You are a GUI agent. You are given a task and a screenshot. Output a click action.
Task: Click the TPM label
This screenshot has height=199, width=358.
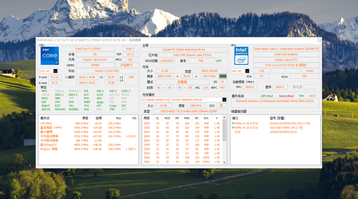[x=301, y=96]
